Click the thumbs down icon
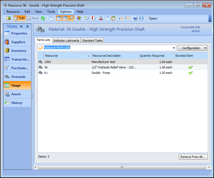 tap(127, 18)
